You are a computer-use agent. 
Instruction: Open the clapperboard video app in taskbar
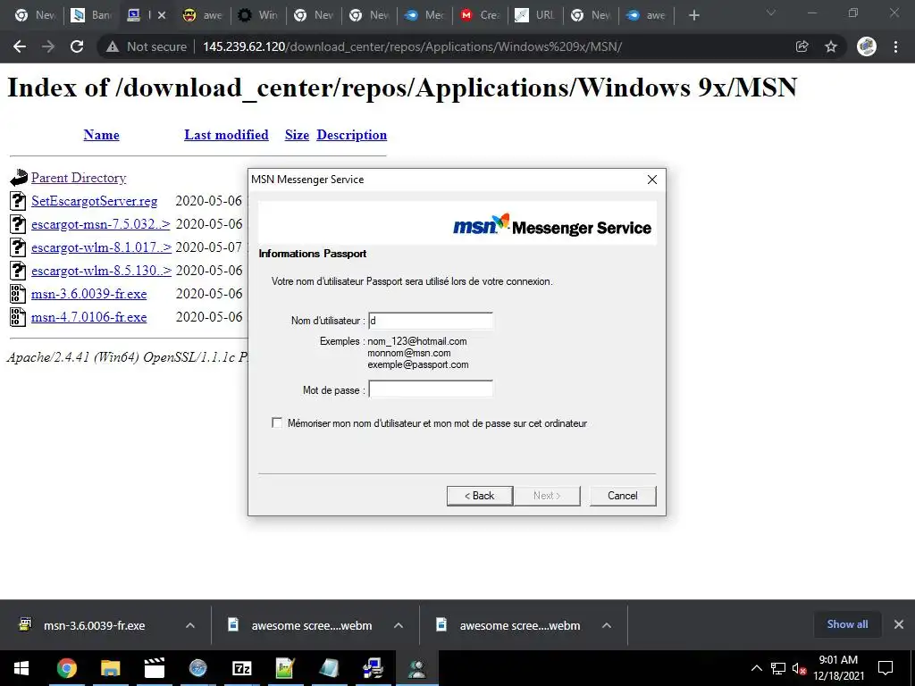[154, 668]
